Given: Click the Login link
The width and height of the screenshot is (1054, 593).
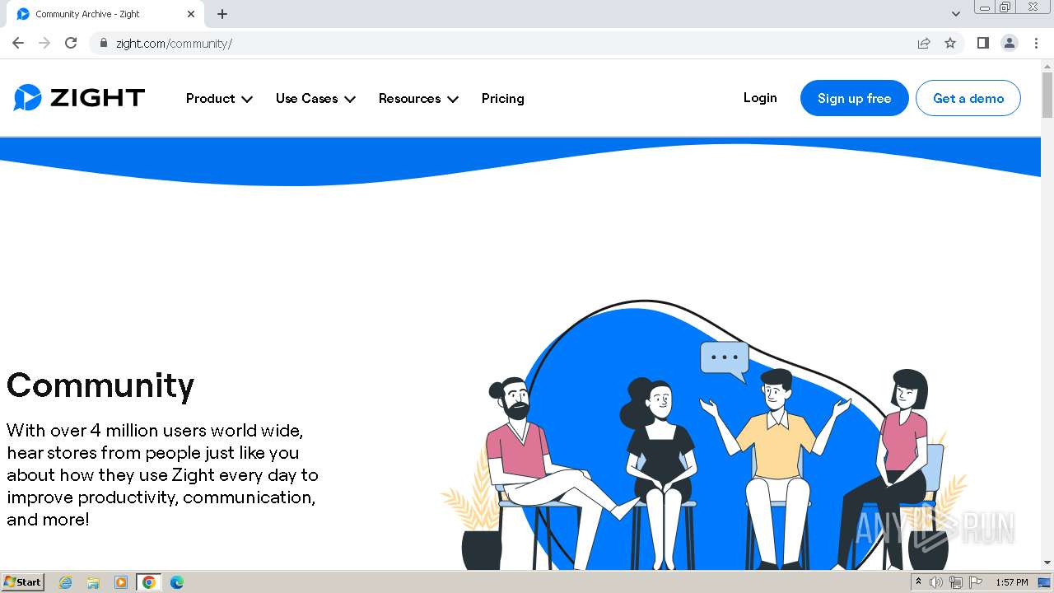Looking at the screenshot, I should point(760,98).
